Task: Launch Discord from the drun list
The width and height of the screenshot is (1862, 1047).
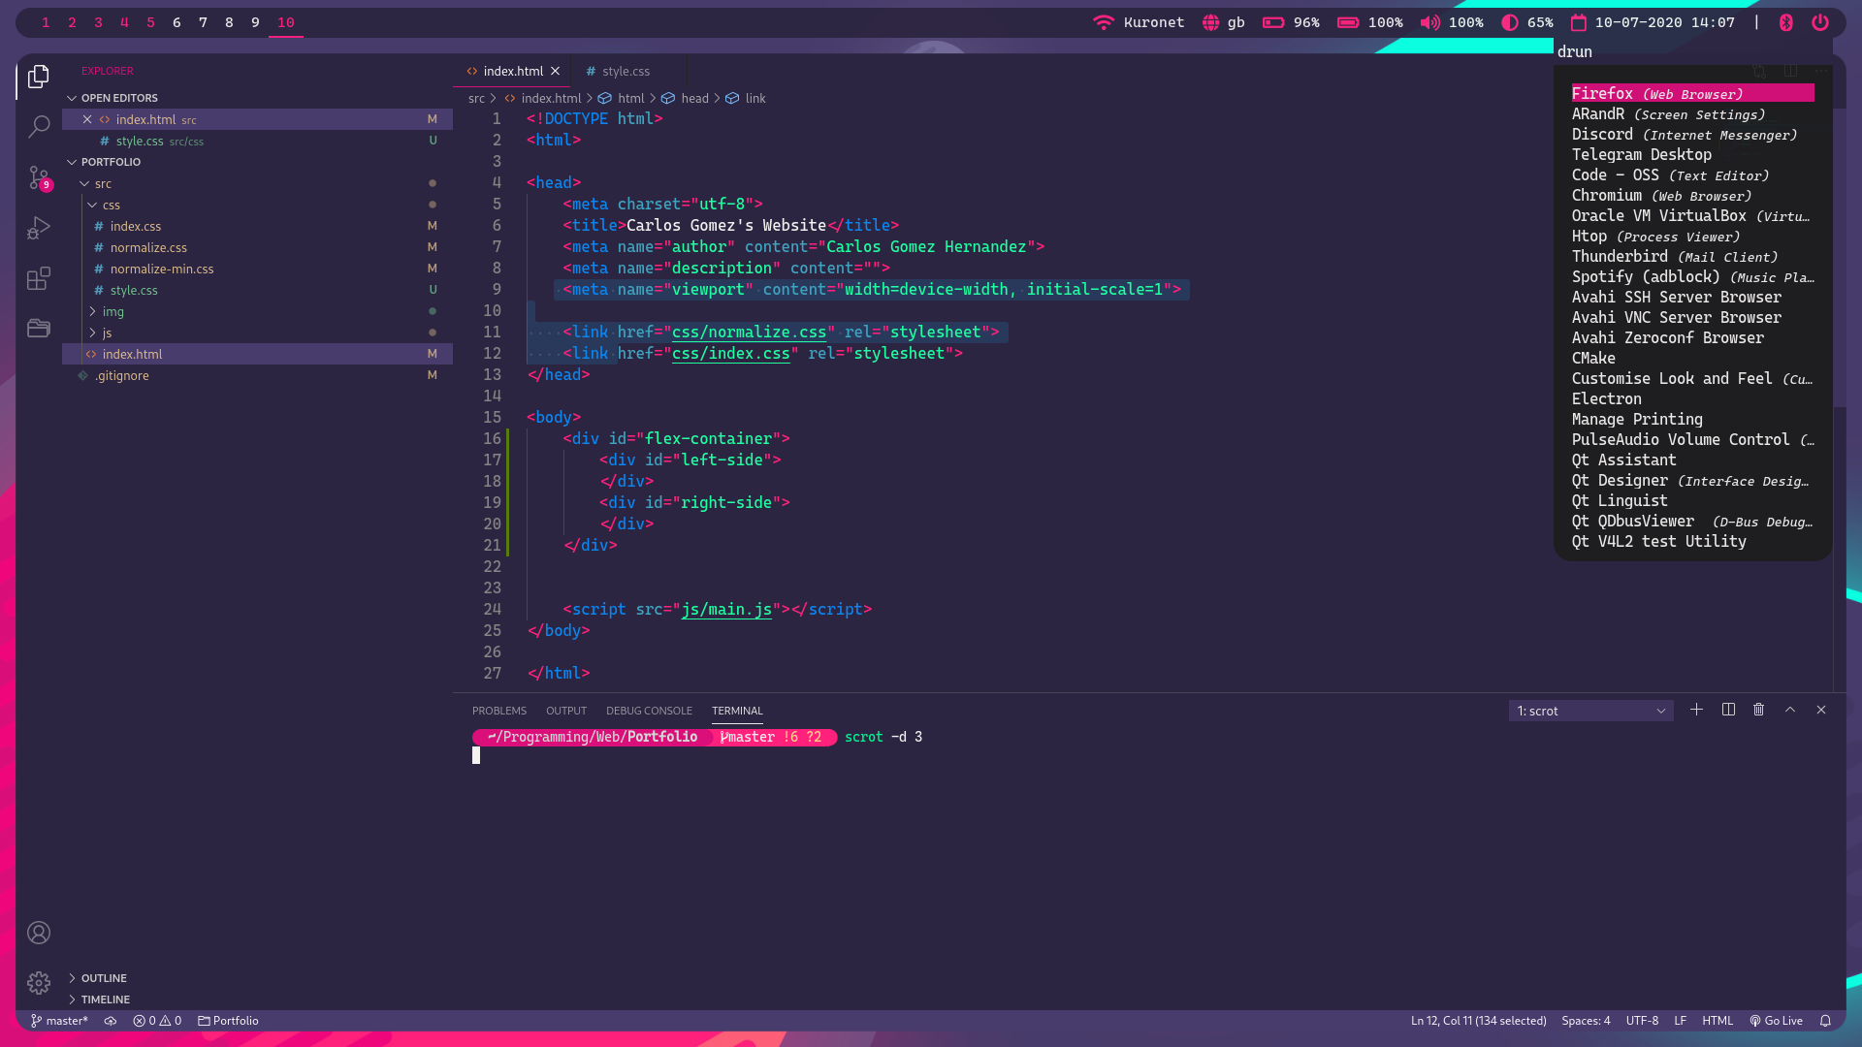Action: [1692, 134]
